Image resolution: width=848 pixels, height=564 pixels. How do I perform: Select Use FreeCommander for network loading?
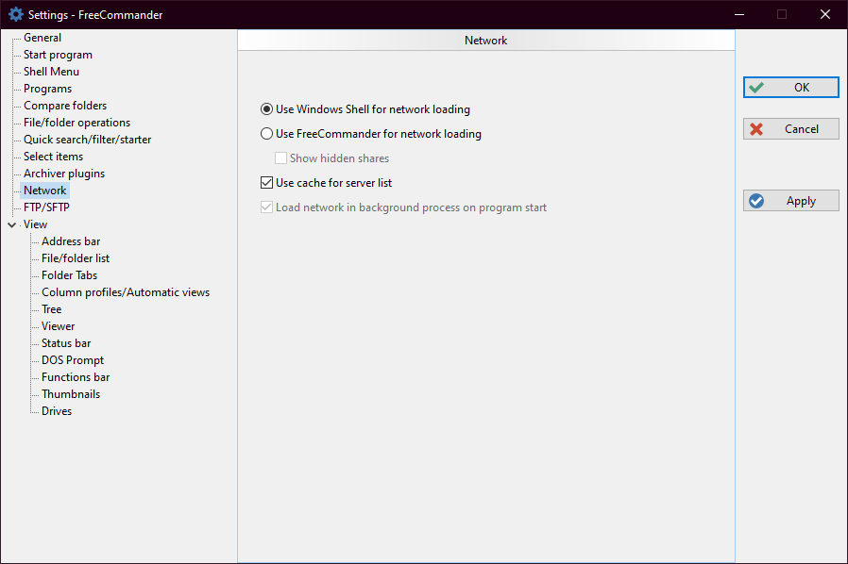267,134
